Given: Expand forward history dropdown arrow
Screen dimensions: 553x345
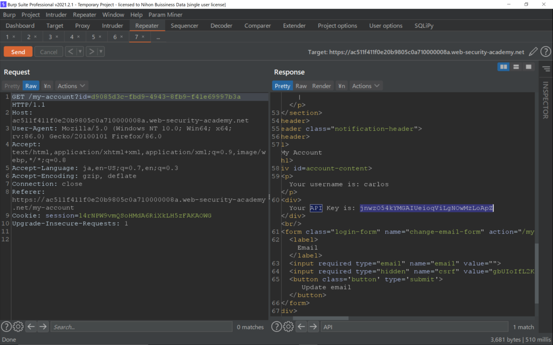Looking at the screenshot, I should 101,52.
